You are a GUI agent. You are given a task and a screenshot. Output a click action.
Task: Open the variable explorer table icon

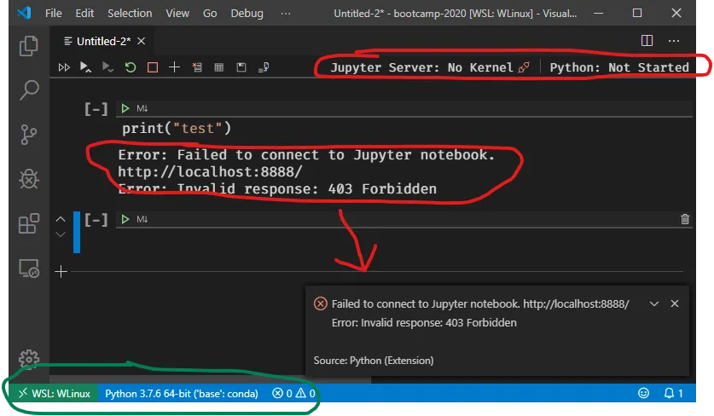coord(219,67)
